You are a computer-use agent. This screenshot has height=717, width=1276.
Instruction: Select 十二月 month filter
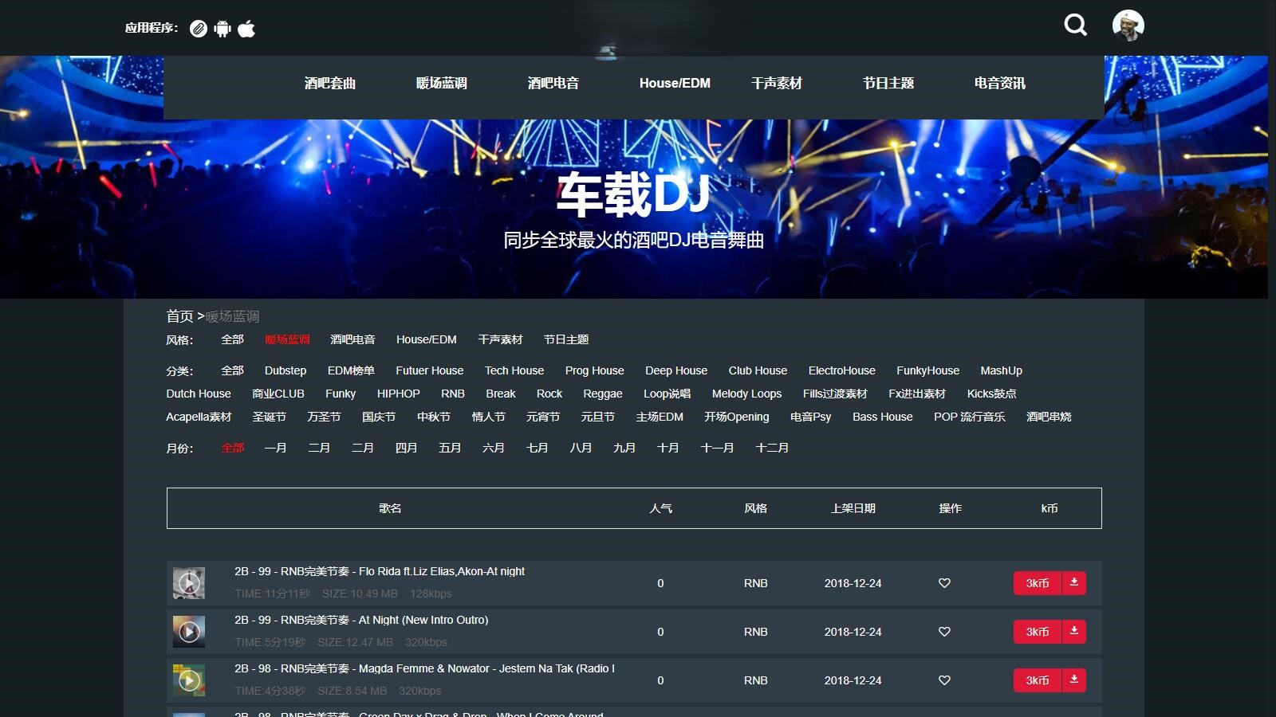pyautogui.click(x=771, y=448)
